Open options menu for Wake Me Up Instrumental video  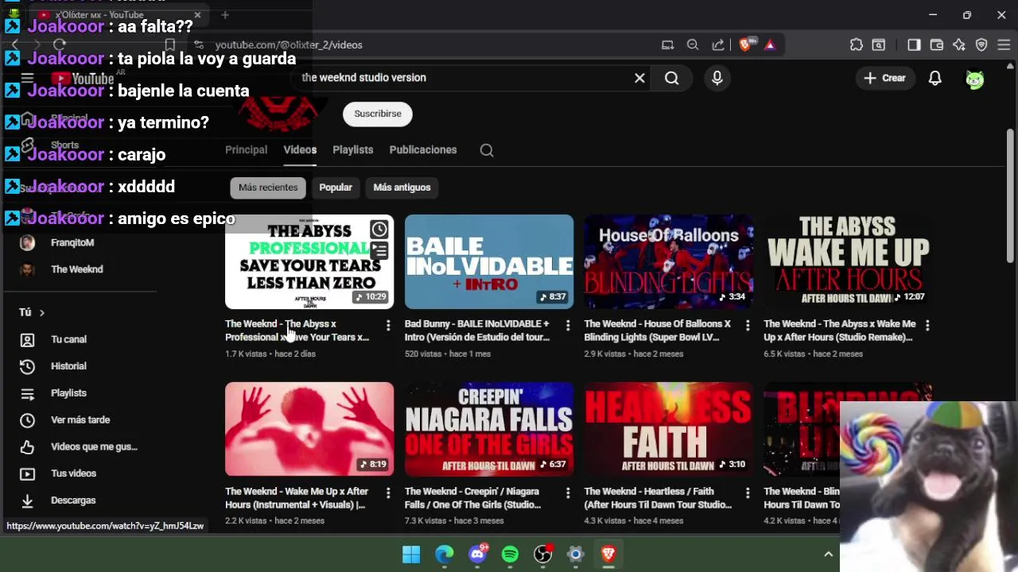coord(388,493)
